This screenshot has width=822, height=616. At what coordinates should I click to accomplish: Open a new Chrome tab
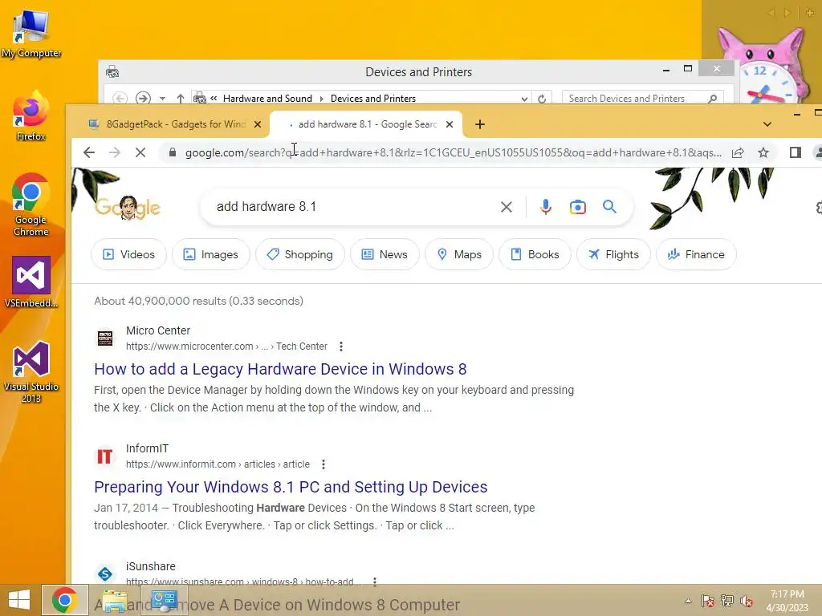click(x=480, y=124)
